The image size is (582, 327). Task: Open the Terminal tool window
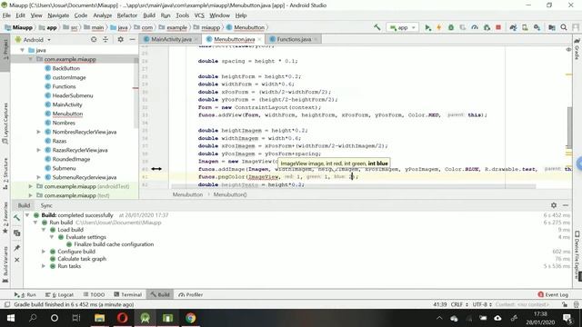pyautogui.click(x=127, y=294)
